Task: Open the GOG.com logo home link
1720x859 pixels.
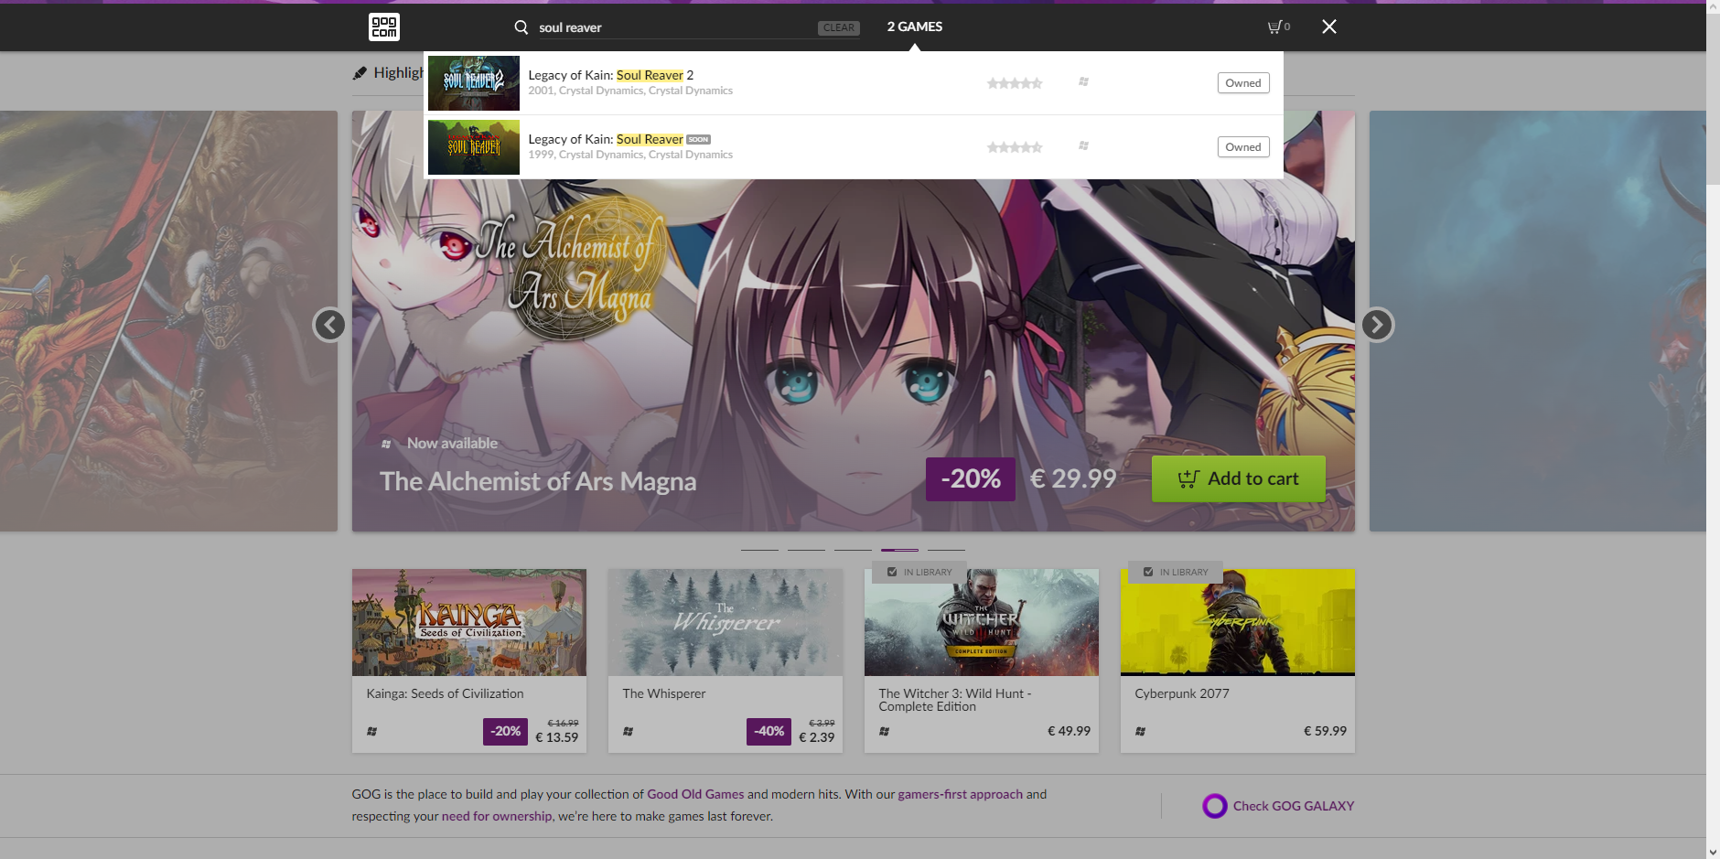Action: tap(384, 27)
